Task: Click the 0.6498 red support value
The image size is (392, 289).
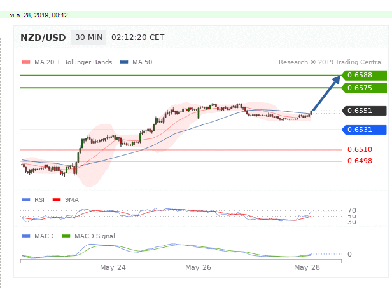Action: click(360, 161)
